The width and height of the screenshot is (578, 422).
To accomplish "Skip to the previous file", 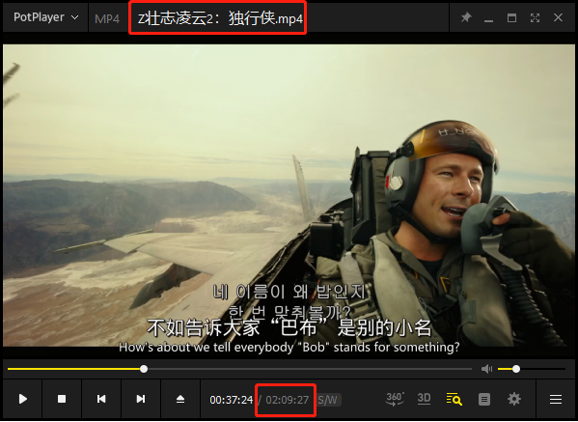I will 101,399.
